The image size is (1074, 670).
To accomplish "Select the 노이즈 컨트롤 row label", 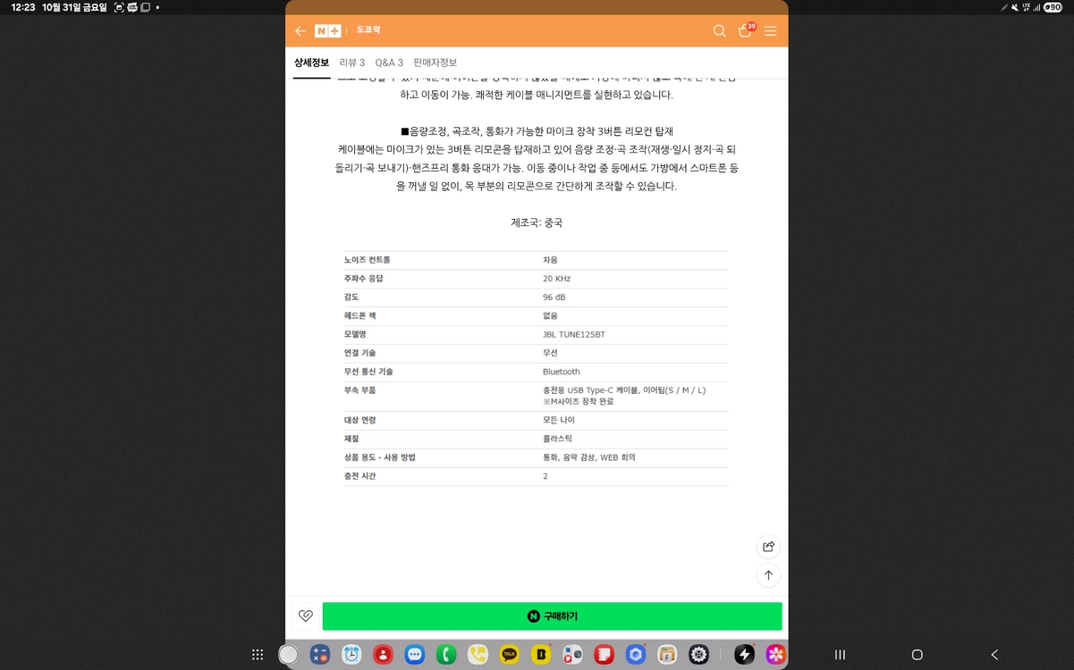I will coord(368,260).
